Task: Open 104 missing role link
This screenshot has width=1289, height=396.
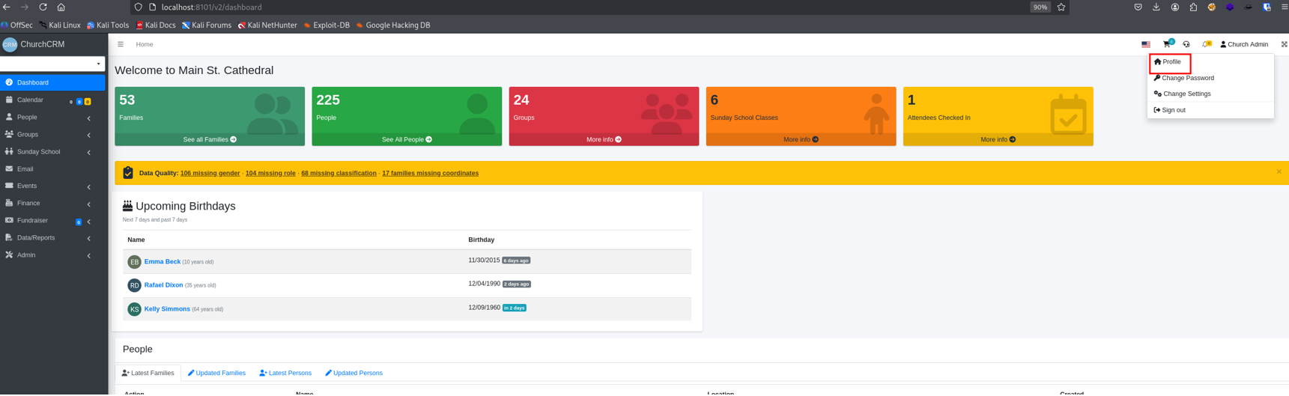Action: 270,173
